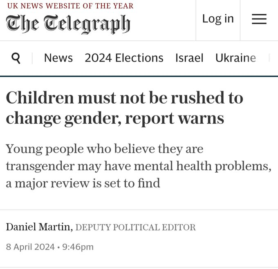Screen dimensions: 278x269
Task: Open the search magnifying glass icon
Action: [16, 58]
